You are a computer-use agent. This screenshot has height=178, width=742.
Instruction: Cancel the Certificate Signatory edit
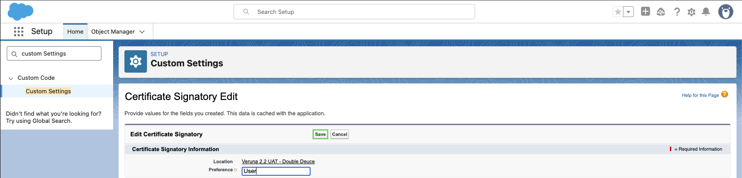(x=339, y=134)
